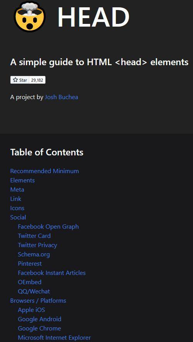The width and height of the screenshot is (193, 342).
Task: Jump to the QQ/Wechat section
Action: [x=34, y=291]
